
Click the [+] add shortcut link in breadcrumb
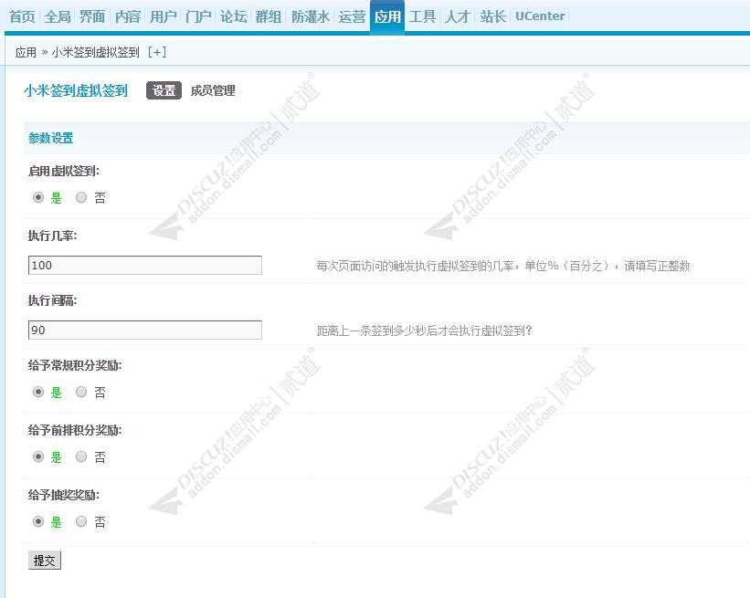(x=157, y=52)
